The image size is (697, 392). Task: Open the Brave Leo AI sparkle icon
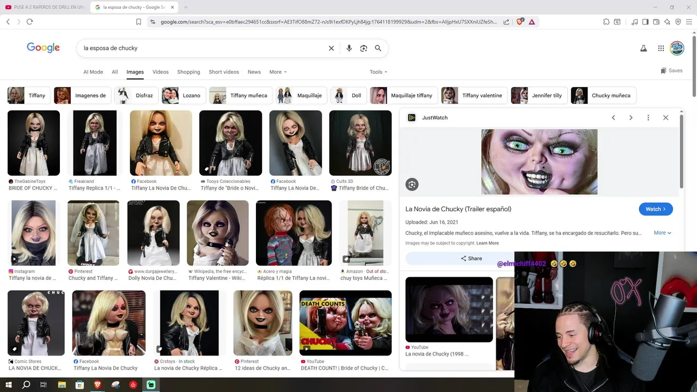click(x=667, y=22)
